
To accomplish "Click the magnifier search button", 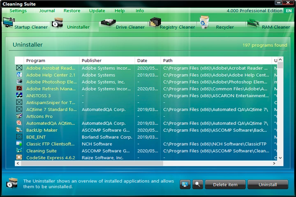I will [x=198, y=184].
